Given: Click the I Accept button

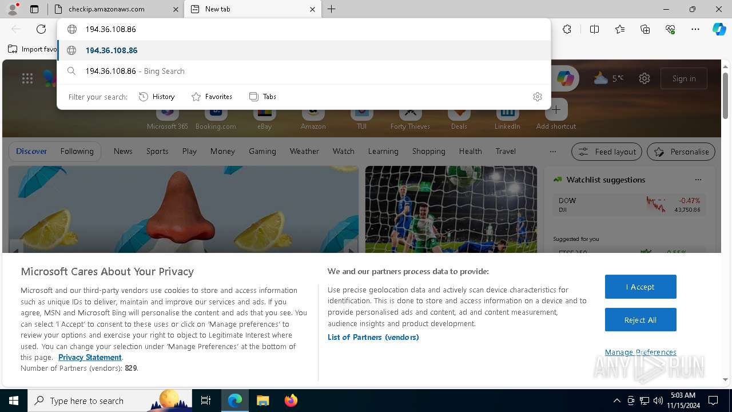Looking at the screenshot, I should (640, 287).
